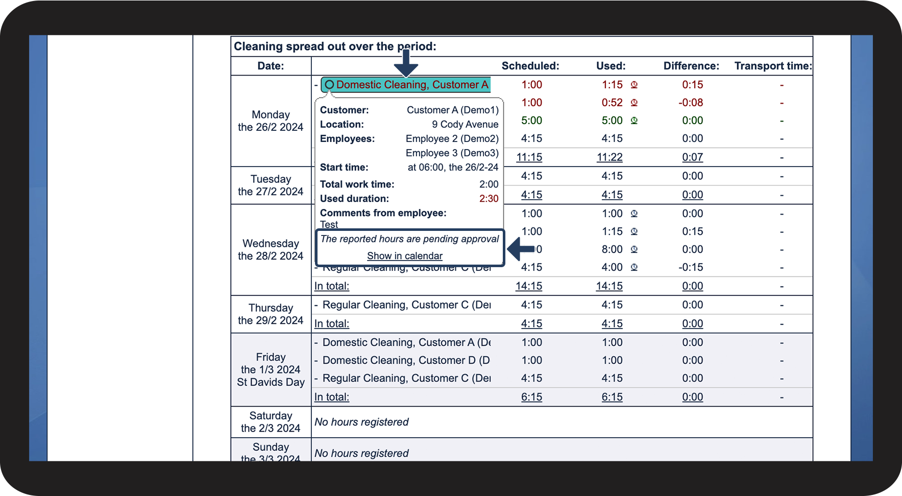The image size is (902, 496).
Task: Click the Comments from employee label
Action: (383, 213)
